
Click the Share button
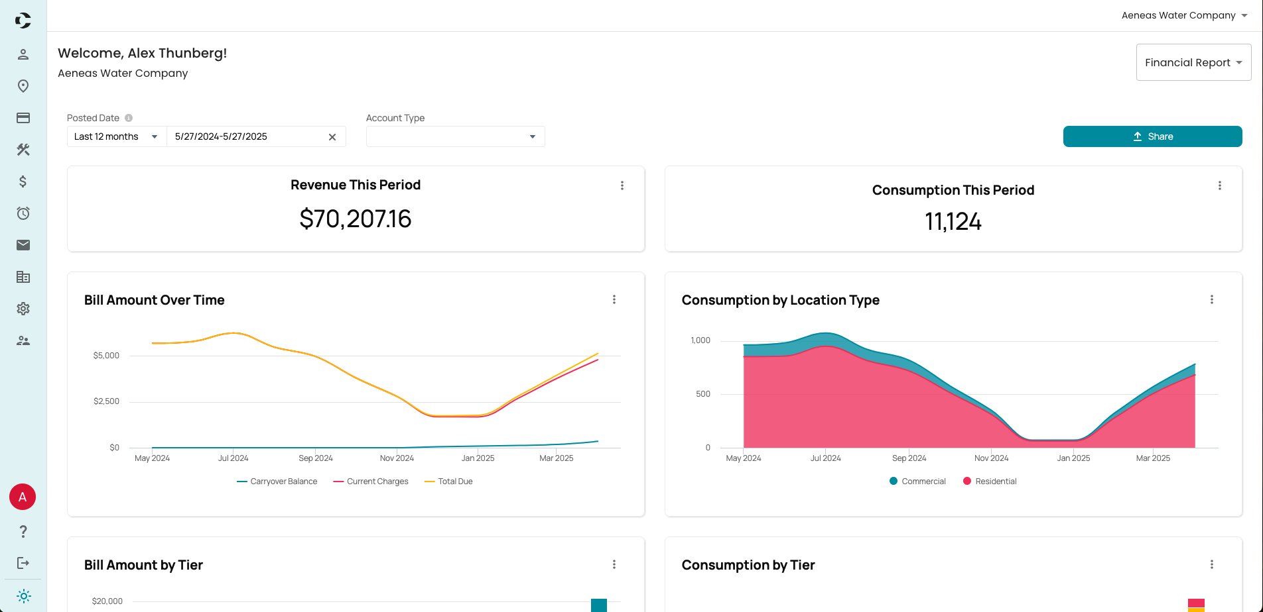coord(1152,136)
